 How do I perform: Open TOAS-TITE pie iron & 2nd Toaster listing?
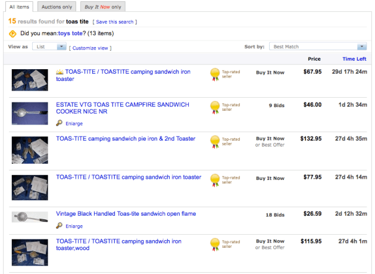click(126, 139)
